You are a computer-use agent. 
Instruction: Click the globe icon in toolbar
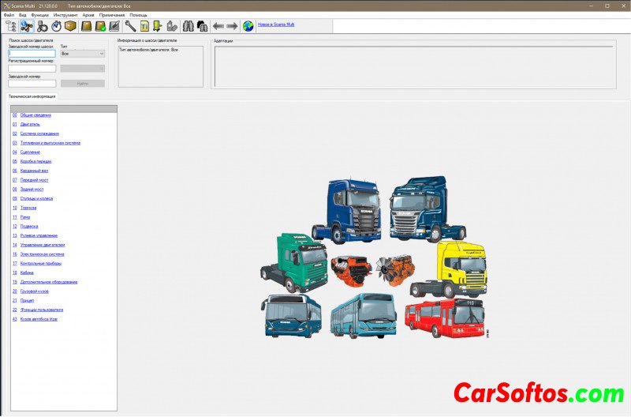(x=248, y=26)
